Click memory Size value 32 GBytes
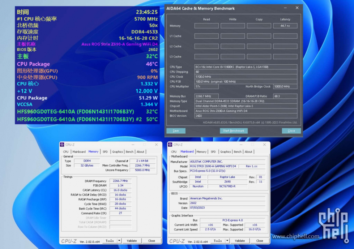 87,165
